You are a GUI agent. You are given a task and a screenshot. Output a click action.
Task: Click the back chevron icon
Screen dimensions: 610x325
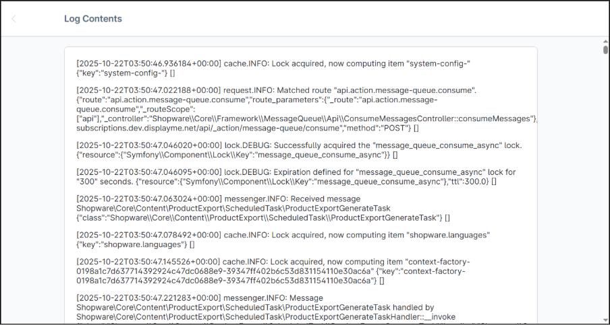(13, 19)
